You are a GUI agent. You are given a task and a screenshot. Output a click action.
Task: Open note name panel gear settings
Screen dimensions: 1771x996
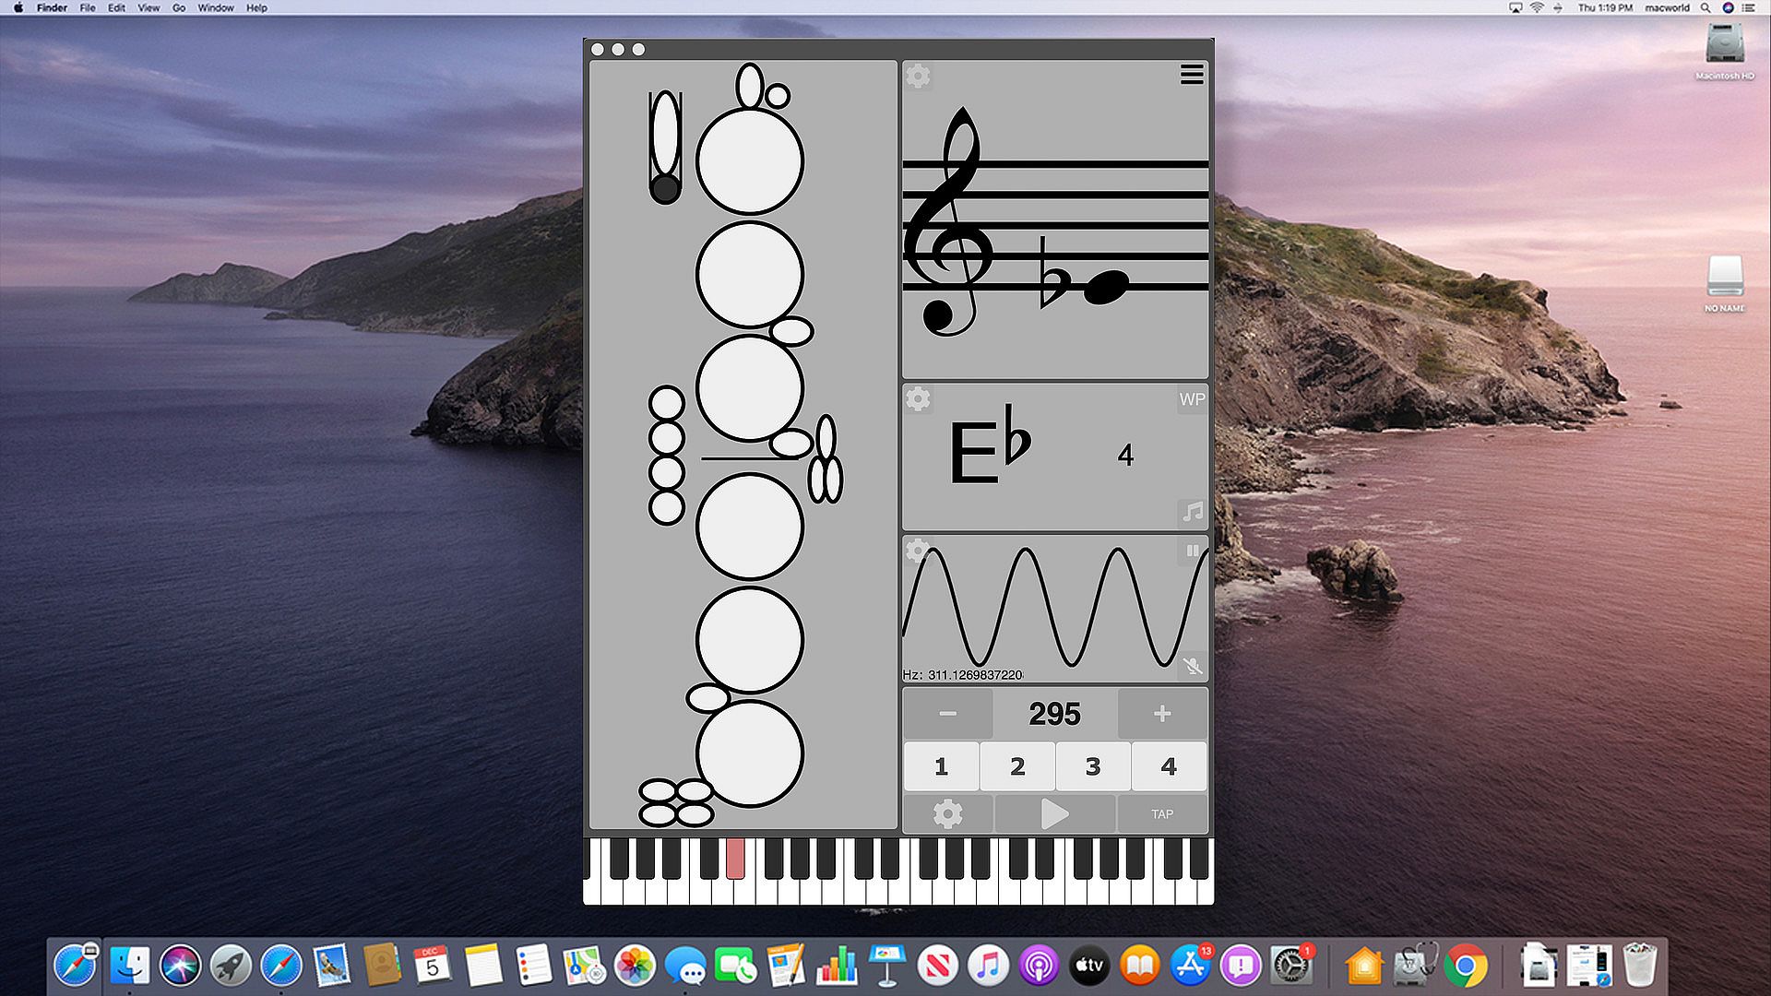918,399
